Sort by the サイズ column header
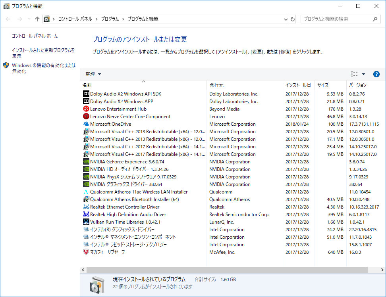 [x=331, y=85]
